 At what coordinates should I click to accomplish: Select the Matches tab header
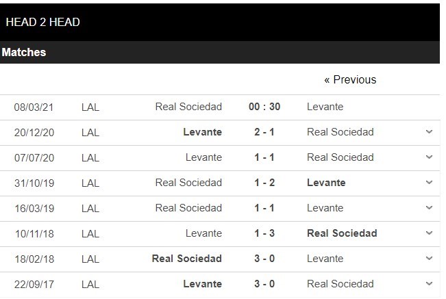tap(24, 52)
